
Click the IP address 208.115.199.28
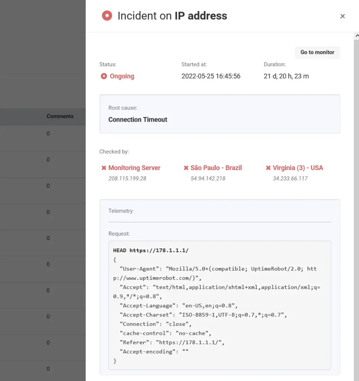(x=127, y=179)
